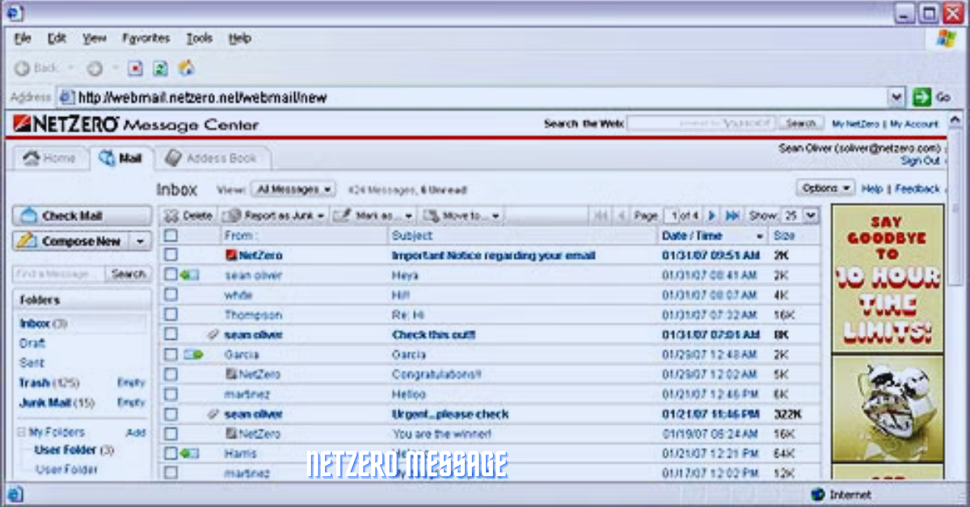Image resolution: width=970 pixels, height=507 pixels.
Task: Click the Delete message toolbar icon
Action: (171, 216)
